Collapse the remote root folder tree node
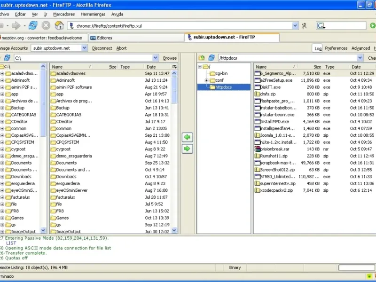 pyautogui.click(x=200, y=67)
